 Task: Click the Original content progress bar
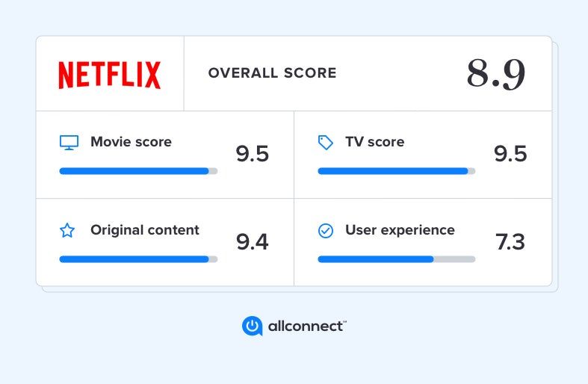[138, 259]
